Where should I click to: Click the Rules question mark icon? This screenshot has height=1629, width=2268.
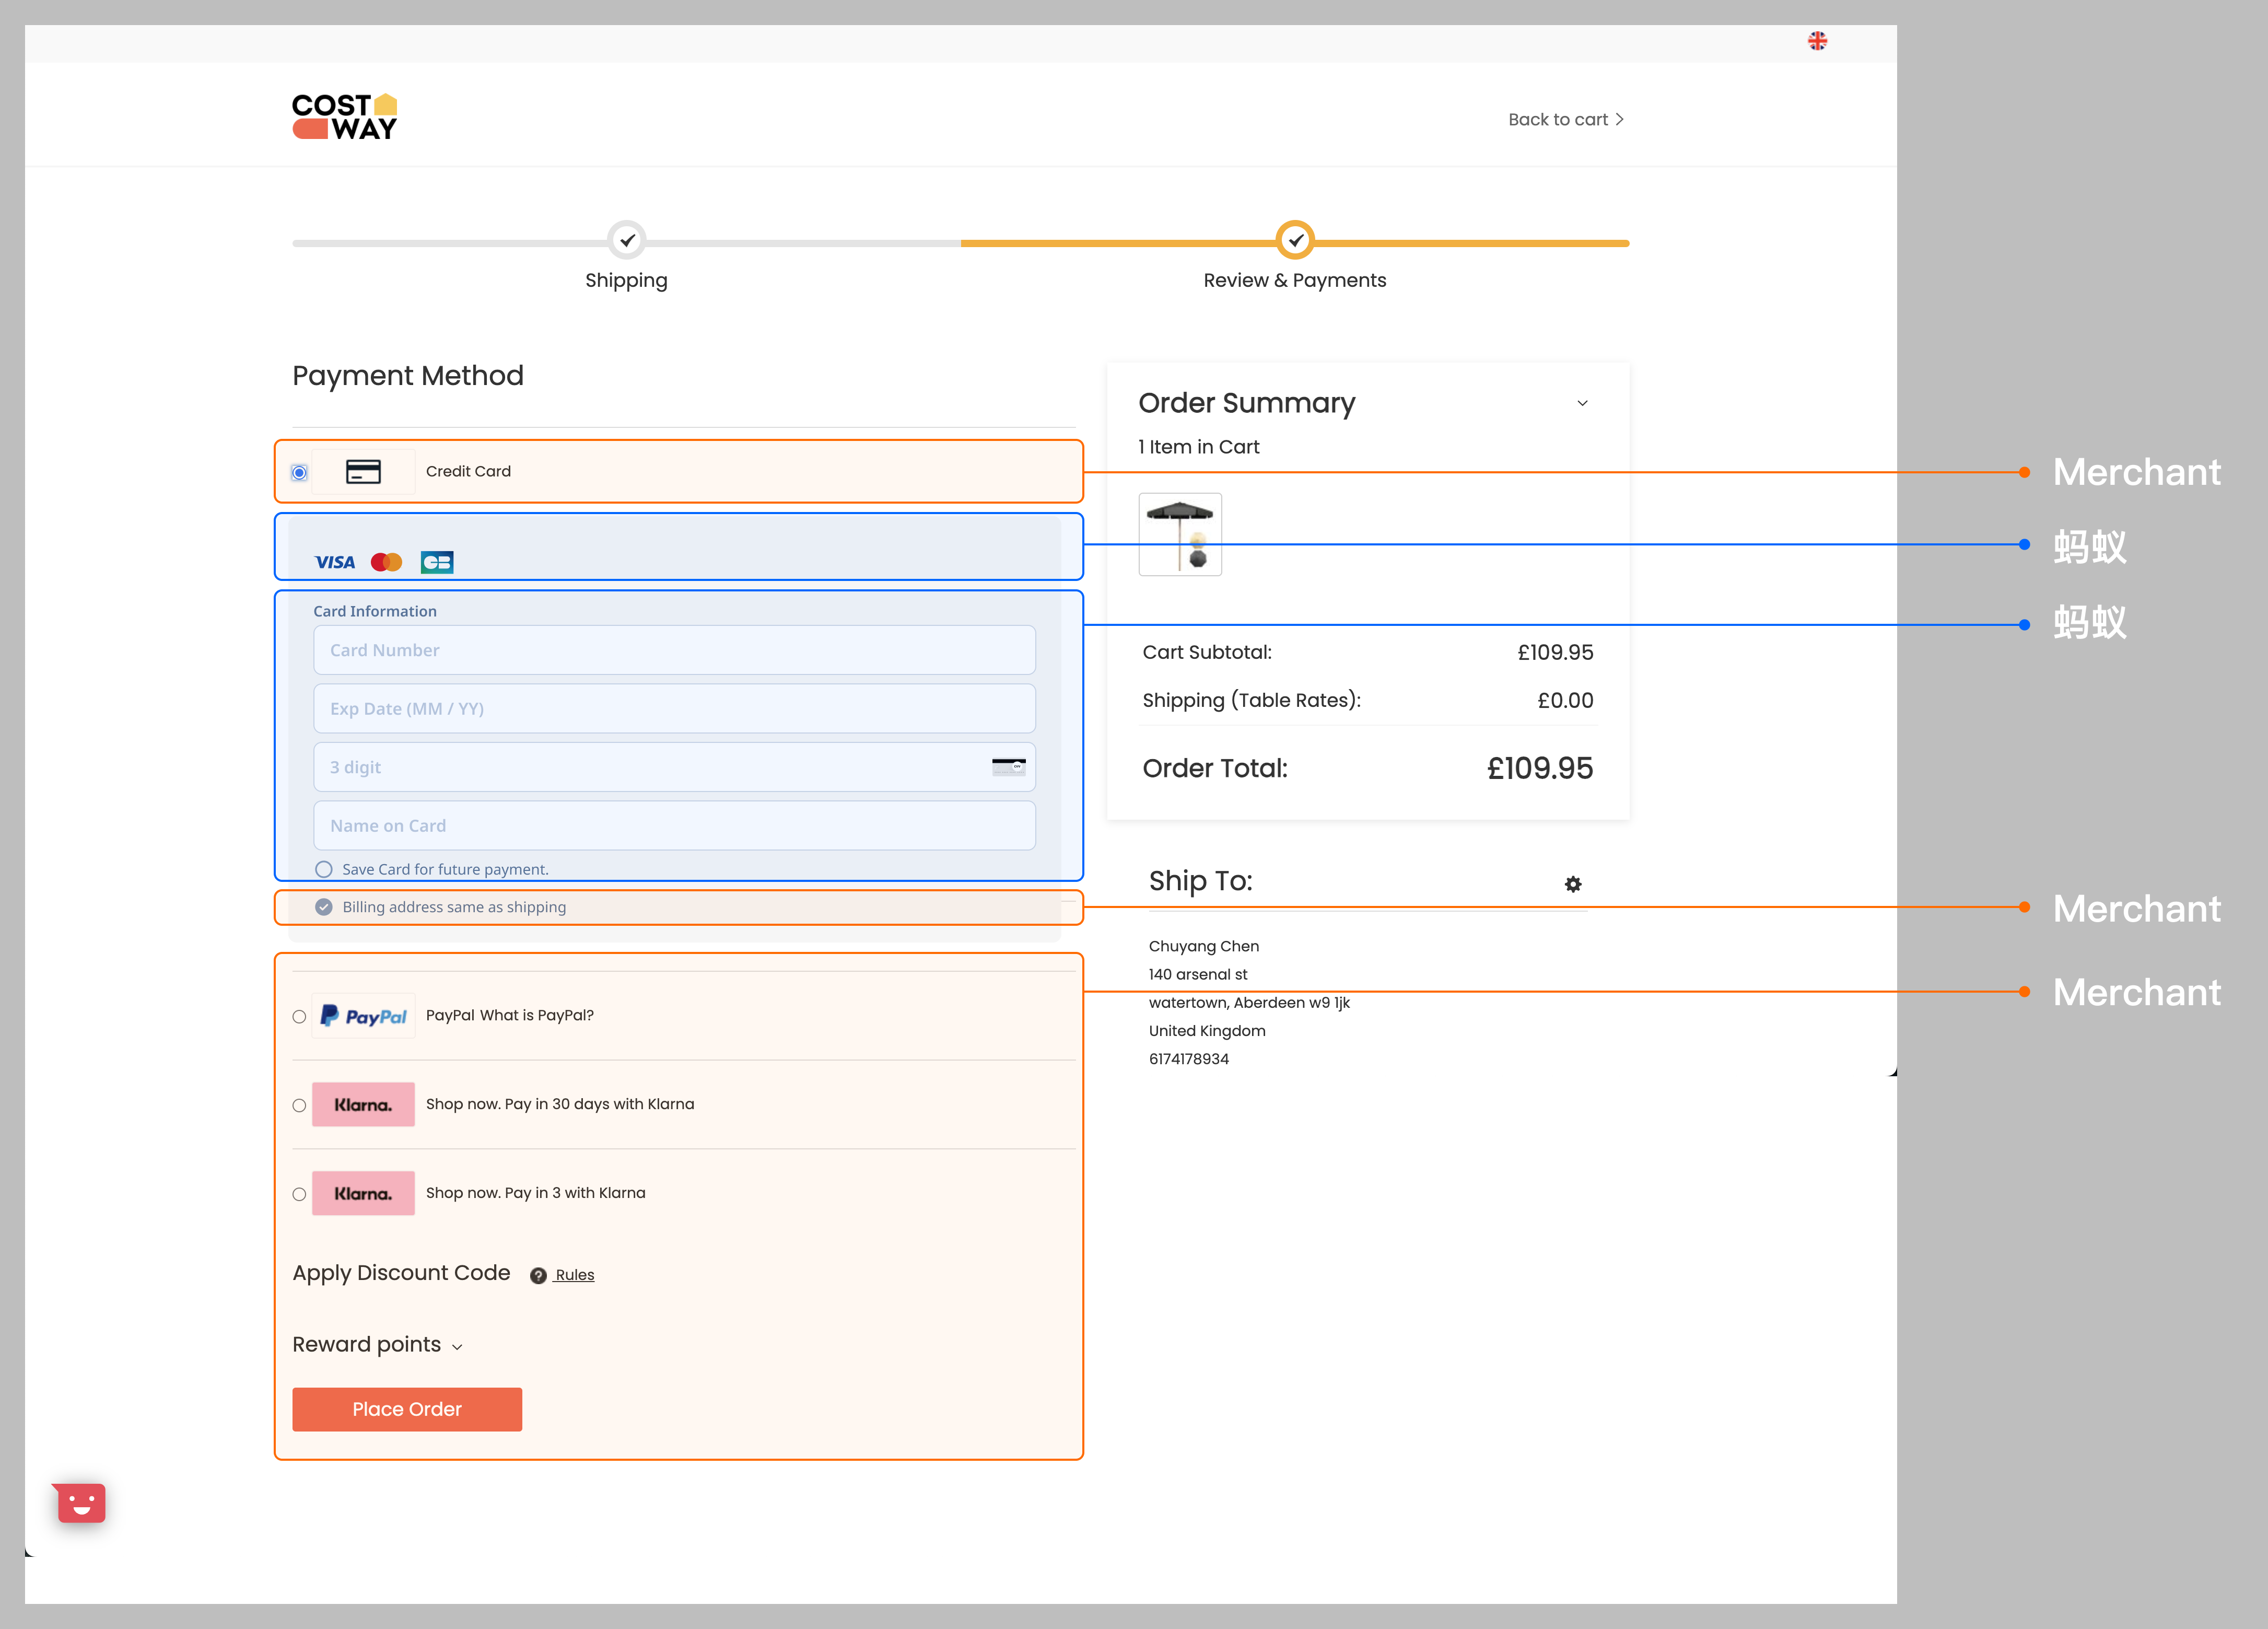coord(538,1275)
